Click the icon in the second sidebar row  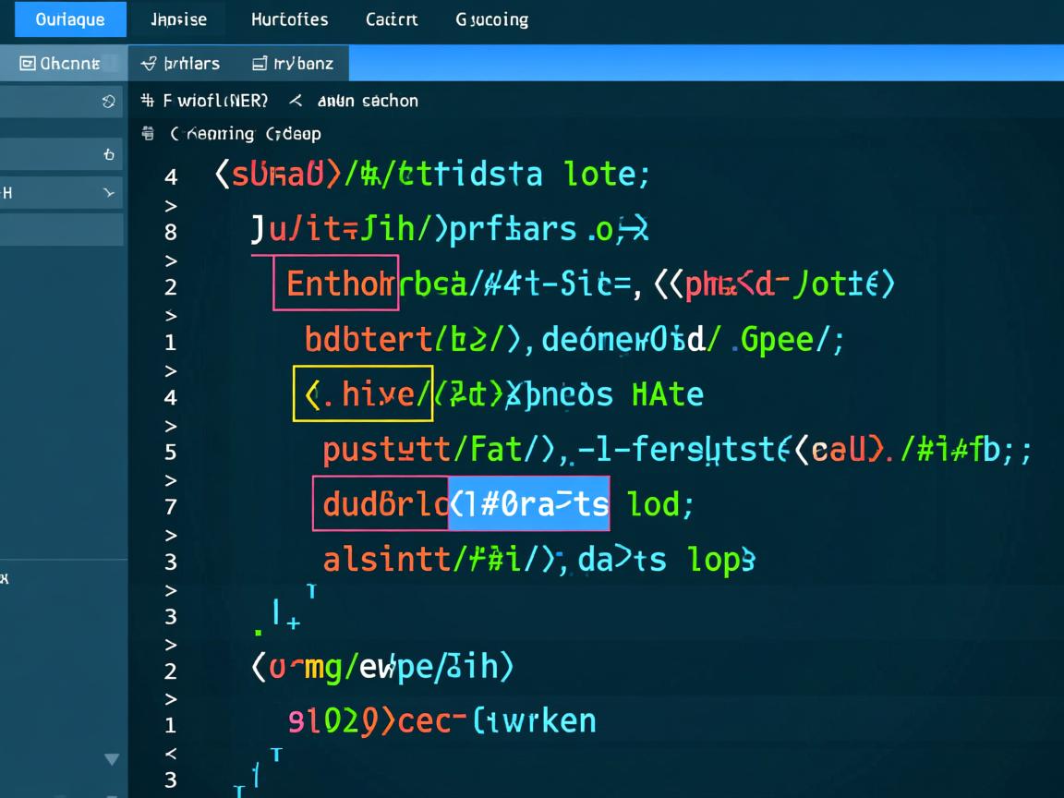pos(108,154)
